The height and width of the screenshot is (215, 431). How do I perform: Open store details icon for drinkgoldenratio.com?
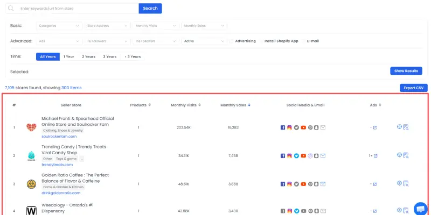click(x=406, y=183)
